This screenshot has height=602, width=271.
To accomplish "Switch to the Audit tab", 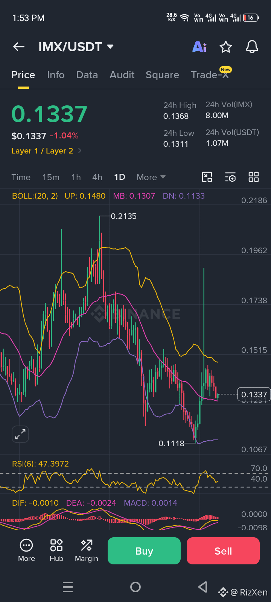I will pyautogui.click(x=122, y=75).
